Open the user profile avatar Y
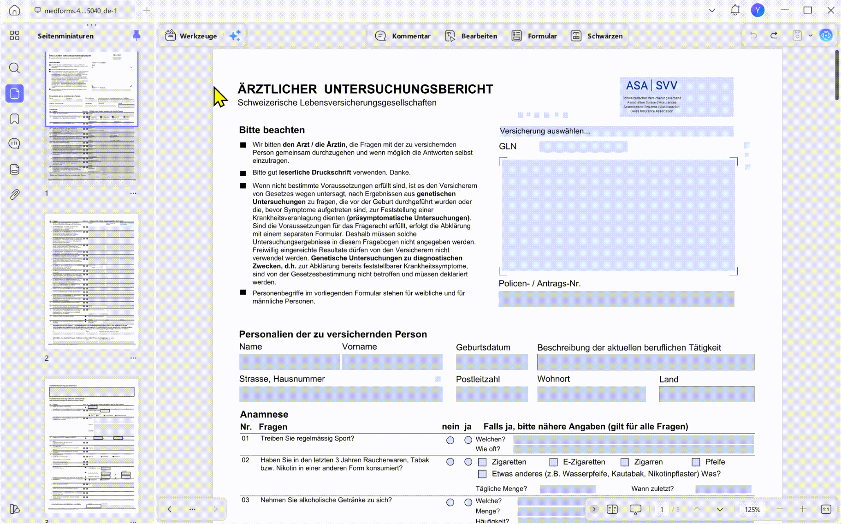Viewport: 841px width, 524px height. tap(758, 10)
